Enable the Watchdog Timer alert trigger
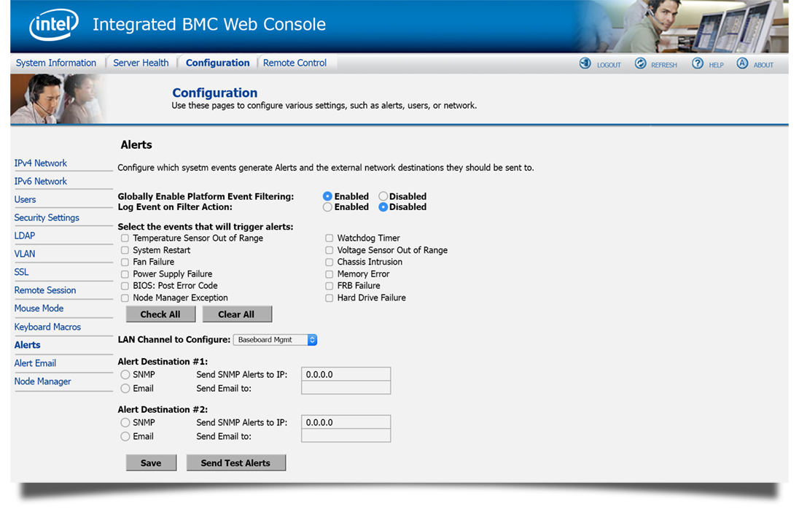This screenshot has width=799, height=512. pyautogui.click(x=329, y=238)
